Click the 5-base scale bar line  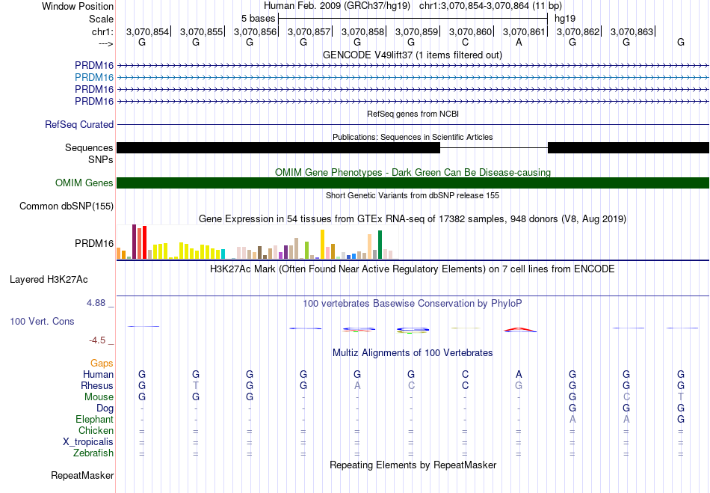coord(413,19)
